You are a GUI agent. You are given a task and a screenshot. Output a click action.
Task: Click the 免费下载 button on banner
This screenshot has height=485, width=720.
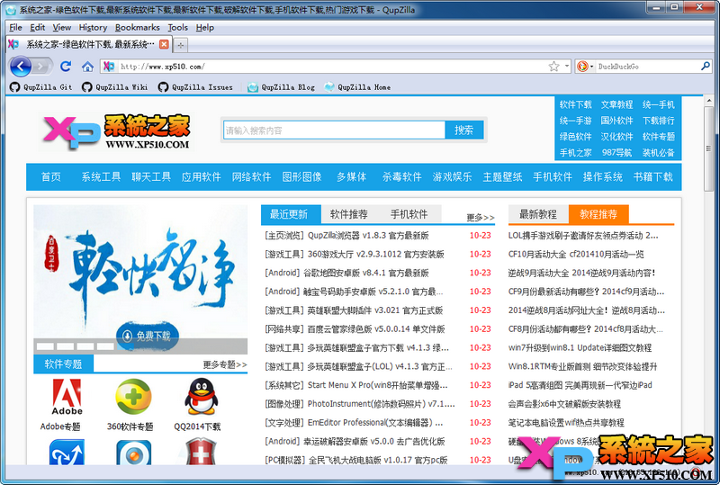point(148,336)
